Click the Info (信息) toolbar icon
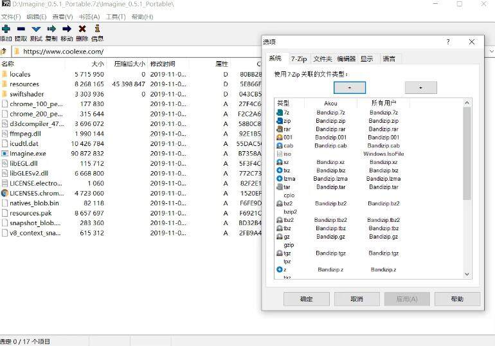This screenshot has height=346, width=495. coord(97,28)
